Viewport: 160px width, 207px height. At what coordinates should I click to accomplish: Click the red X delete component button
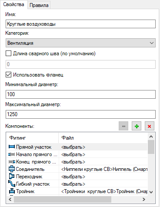click(150, 126)
